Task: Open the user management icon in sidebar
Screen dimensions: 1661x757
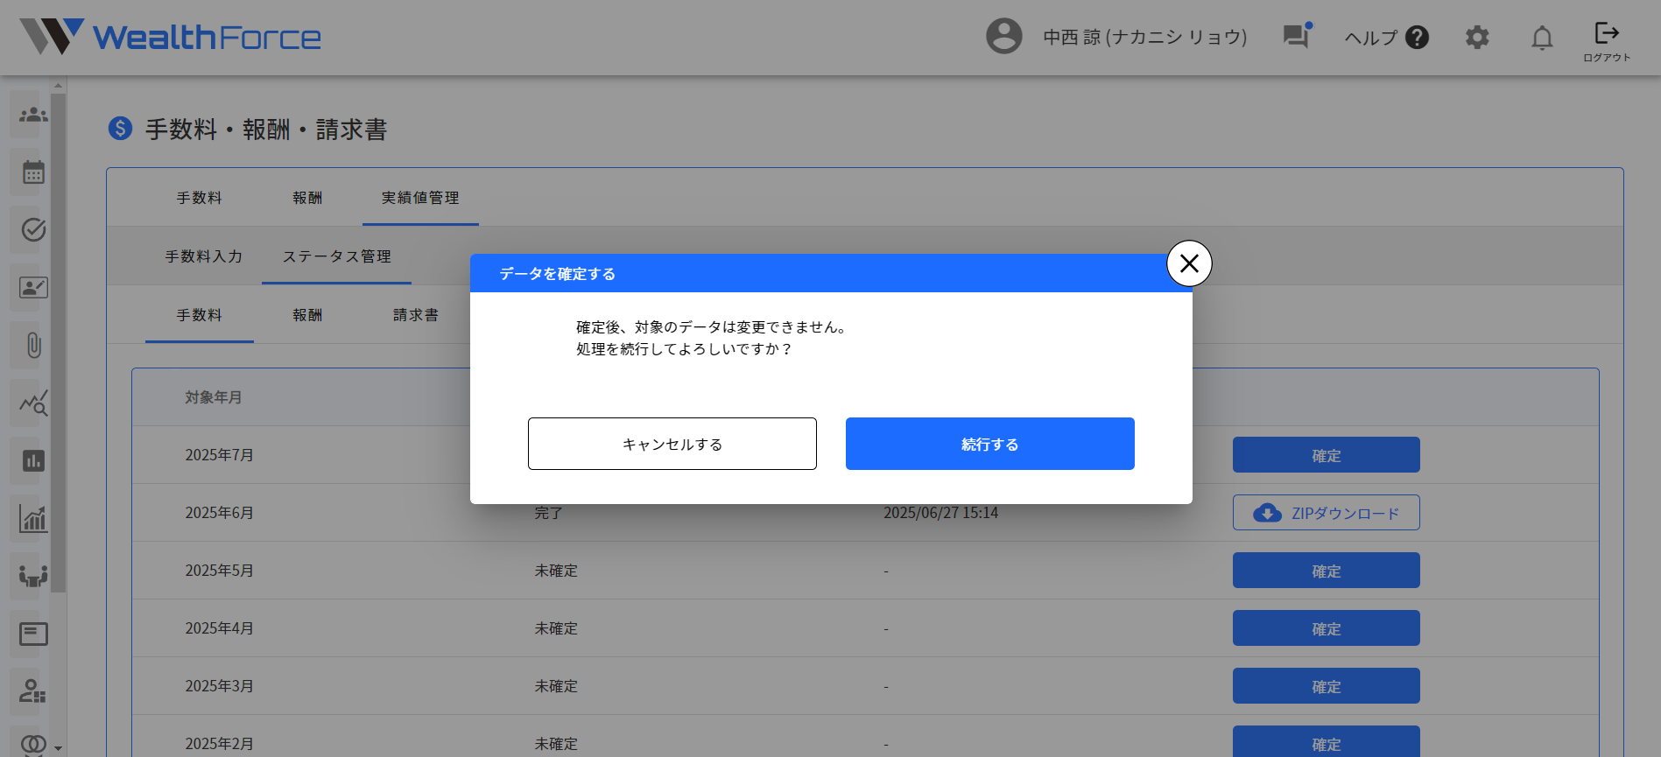Action: pos(33,692)
